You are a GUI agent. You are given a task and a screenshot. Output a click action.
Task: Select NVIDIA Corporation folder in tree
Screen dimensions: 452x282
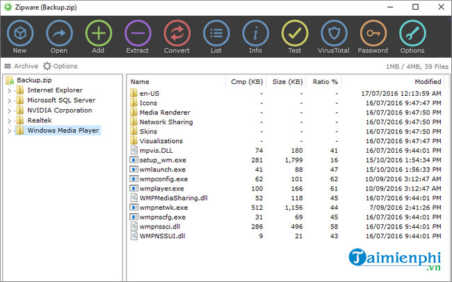pos(54,110)
